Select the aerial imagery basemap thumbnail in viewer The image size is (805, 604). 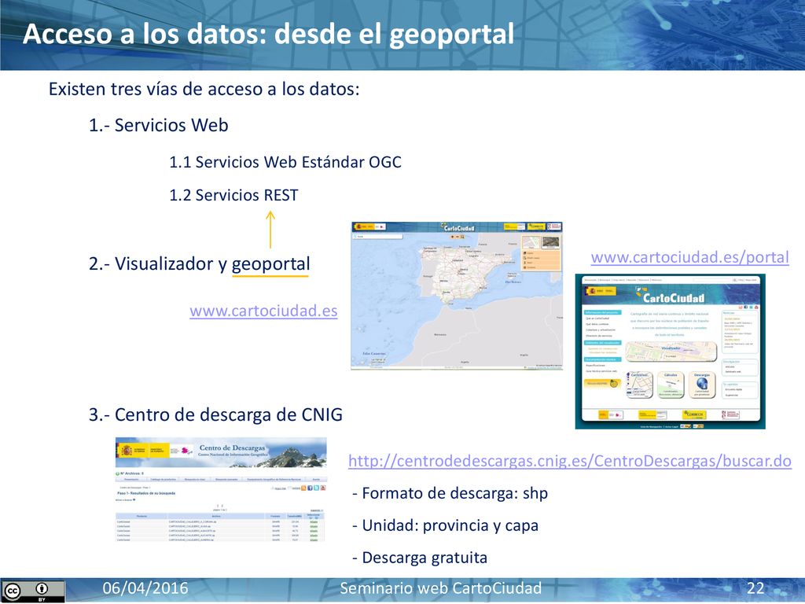551,242
